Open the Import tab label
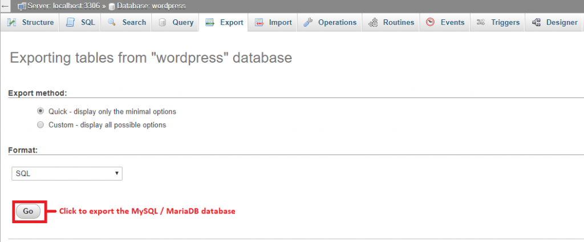The width and height of the screenshot is (584, 242). pos(280,23)
